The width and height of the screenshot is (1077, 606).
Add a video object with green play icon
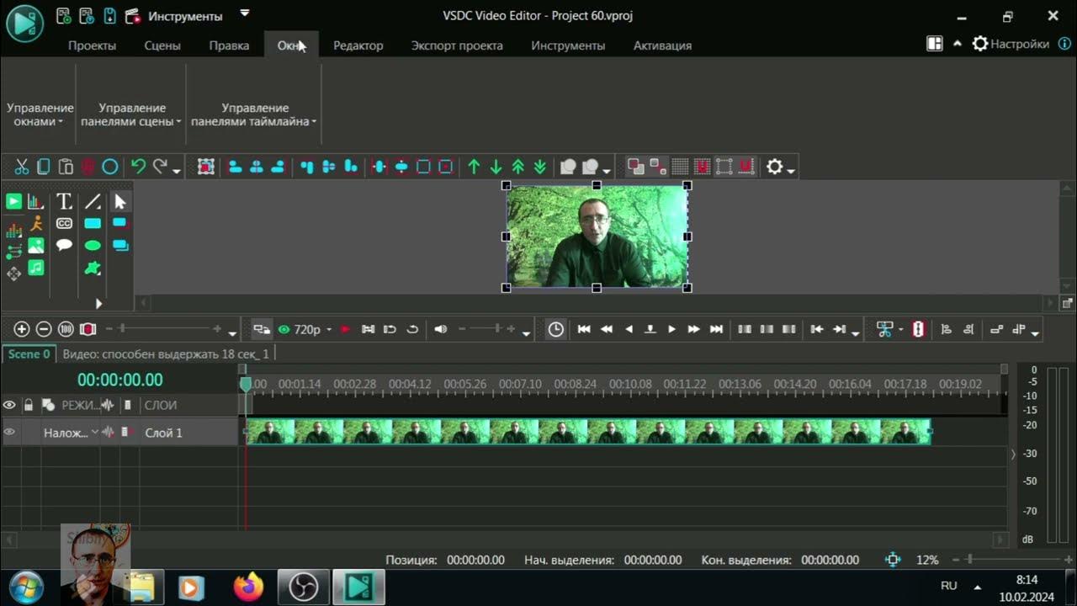(13, 201)
